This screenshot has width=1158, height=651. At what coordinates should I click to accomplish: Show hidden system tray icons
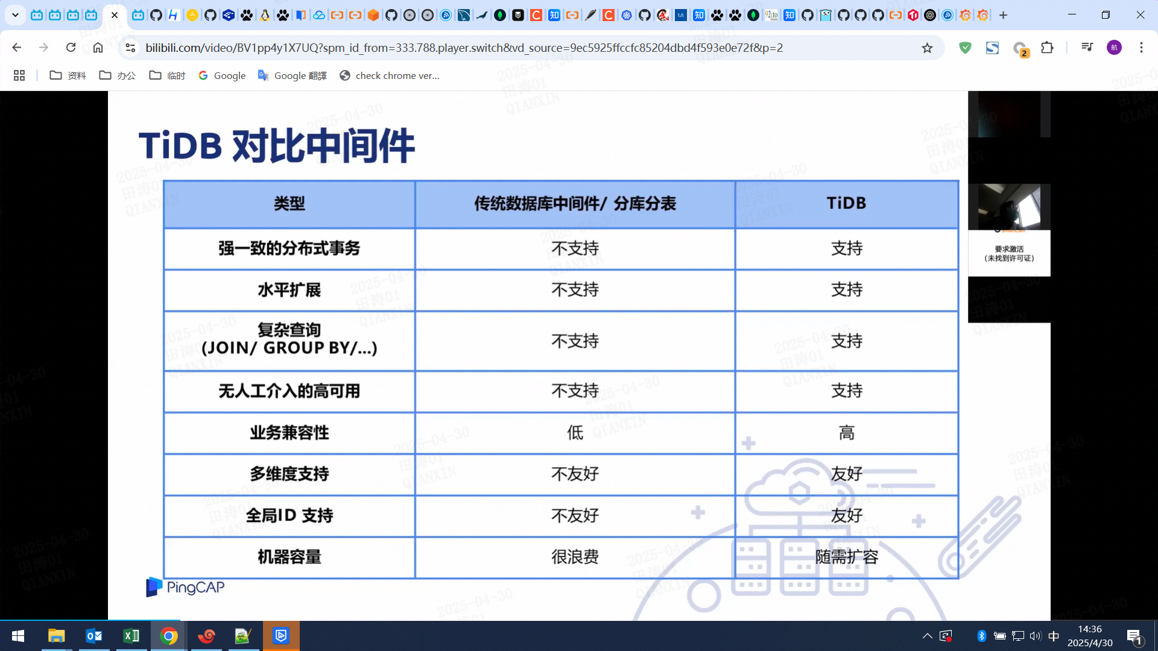point(927,636)
